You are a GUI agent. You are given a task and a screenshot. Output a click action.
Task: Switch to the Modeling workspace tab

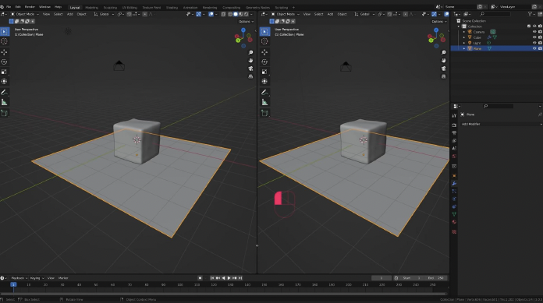coord(91,7)
